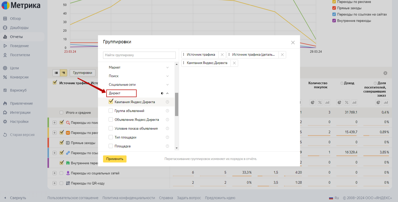Click the groupings list scroll-down arrow

(177, 148)
